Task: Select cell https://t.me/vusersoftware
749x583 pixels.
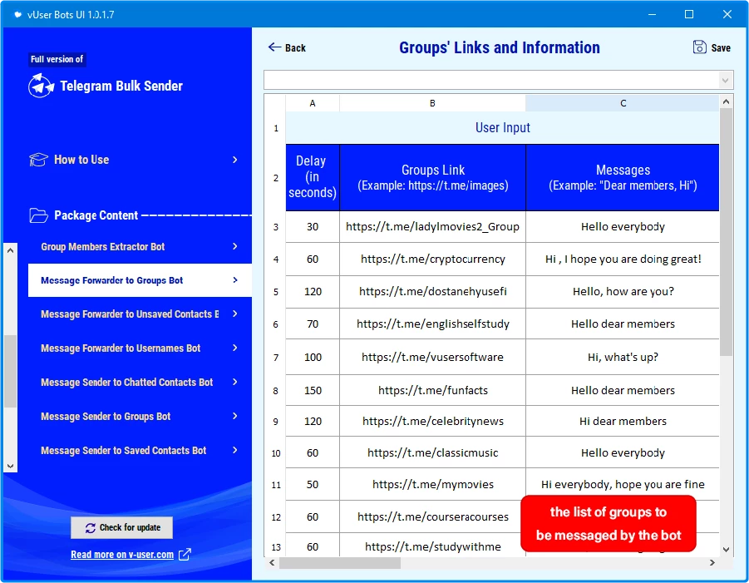Action: pyautogui.click(x=433, y=358)
